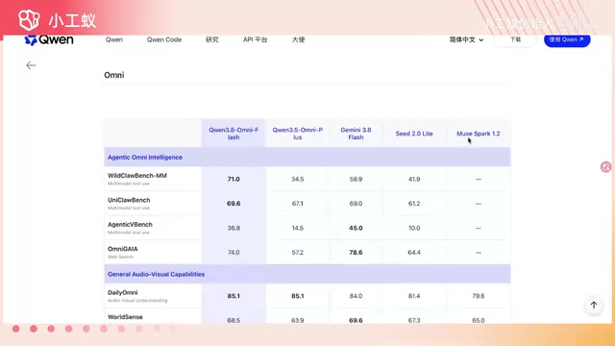Click the 65.0 cell in WorldSense row

tap(479, 320)
